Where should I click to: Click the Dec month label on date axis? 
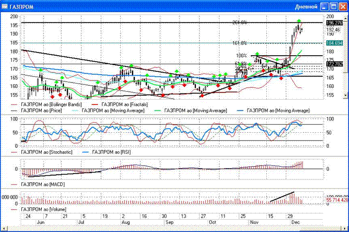click(296, 222)
